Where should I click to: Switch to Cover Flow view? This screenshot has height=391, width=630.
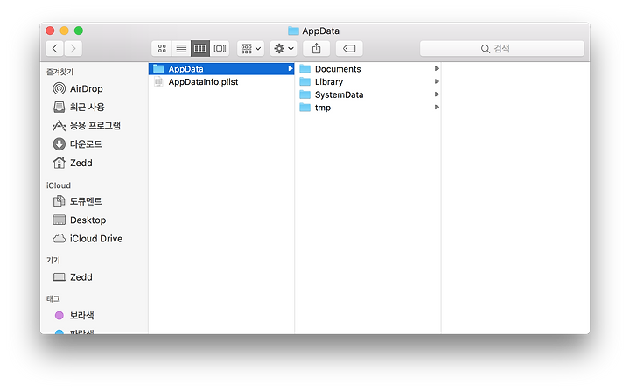tap(220, 49)
